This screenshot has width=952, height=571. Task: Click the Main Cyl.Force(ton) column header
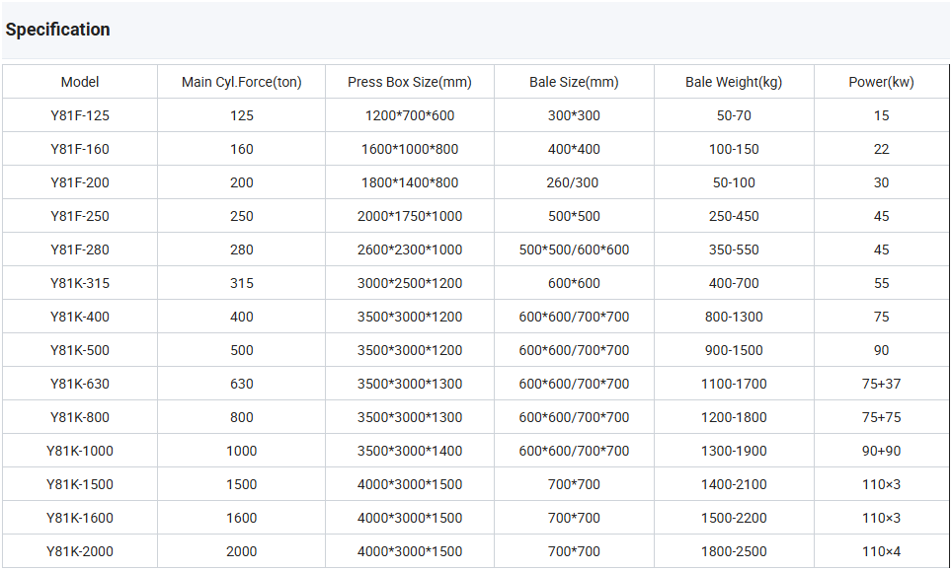coord(241,82)
